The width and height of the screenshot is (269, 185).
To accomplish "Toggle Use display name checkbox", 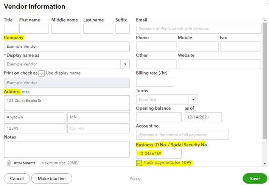I will pyautogui.click(x=42, y=73).
